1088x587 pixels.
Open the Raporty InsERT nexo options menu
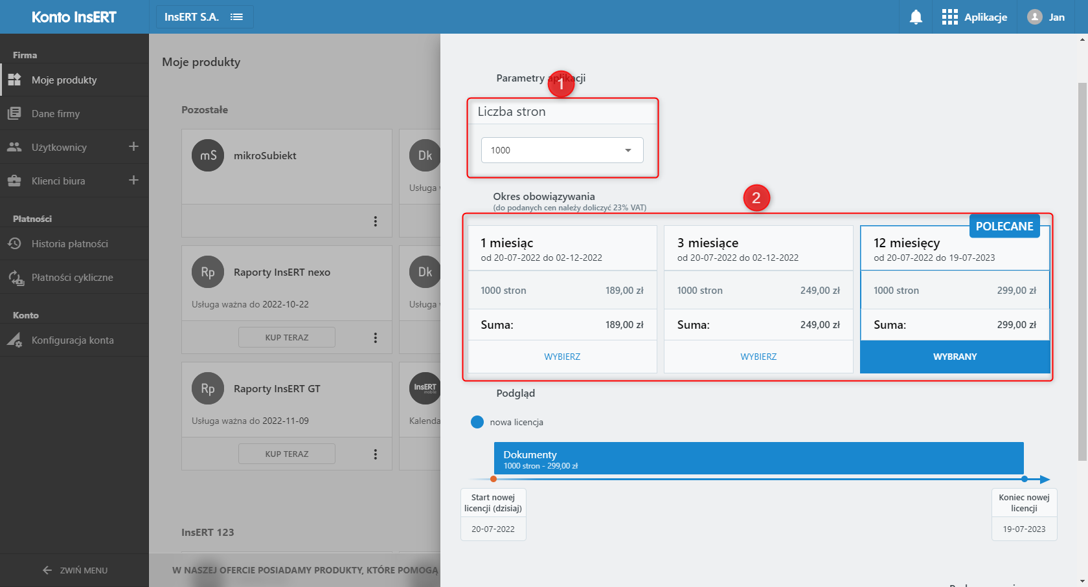tap(375, 338)
